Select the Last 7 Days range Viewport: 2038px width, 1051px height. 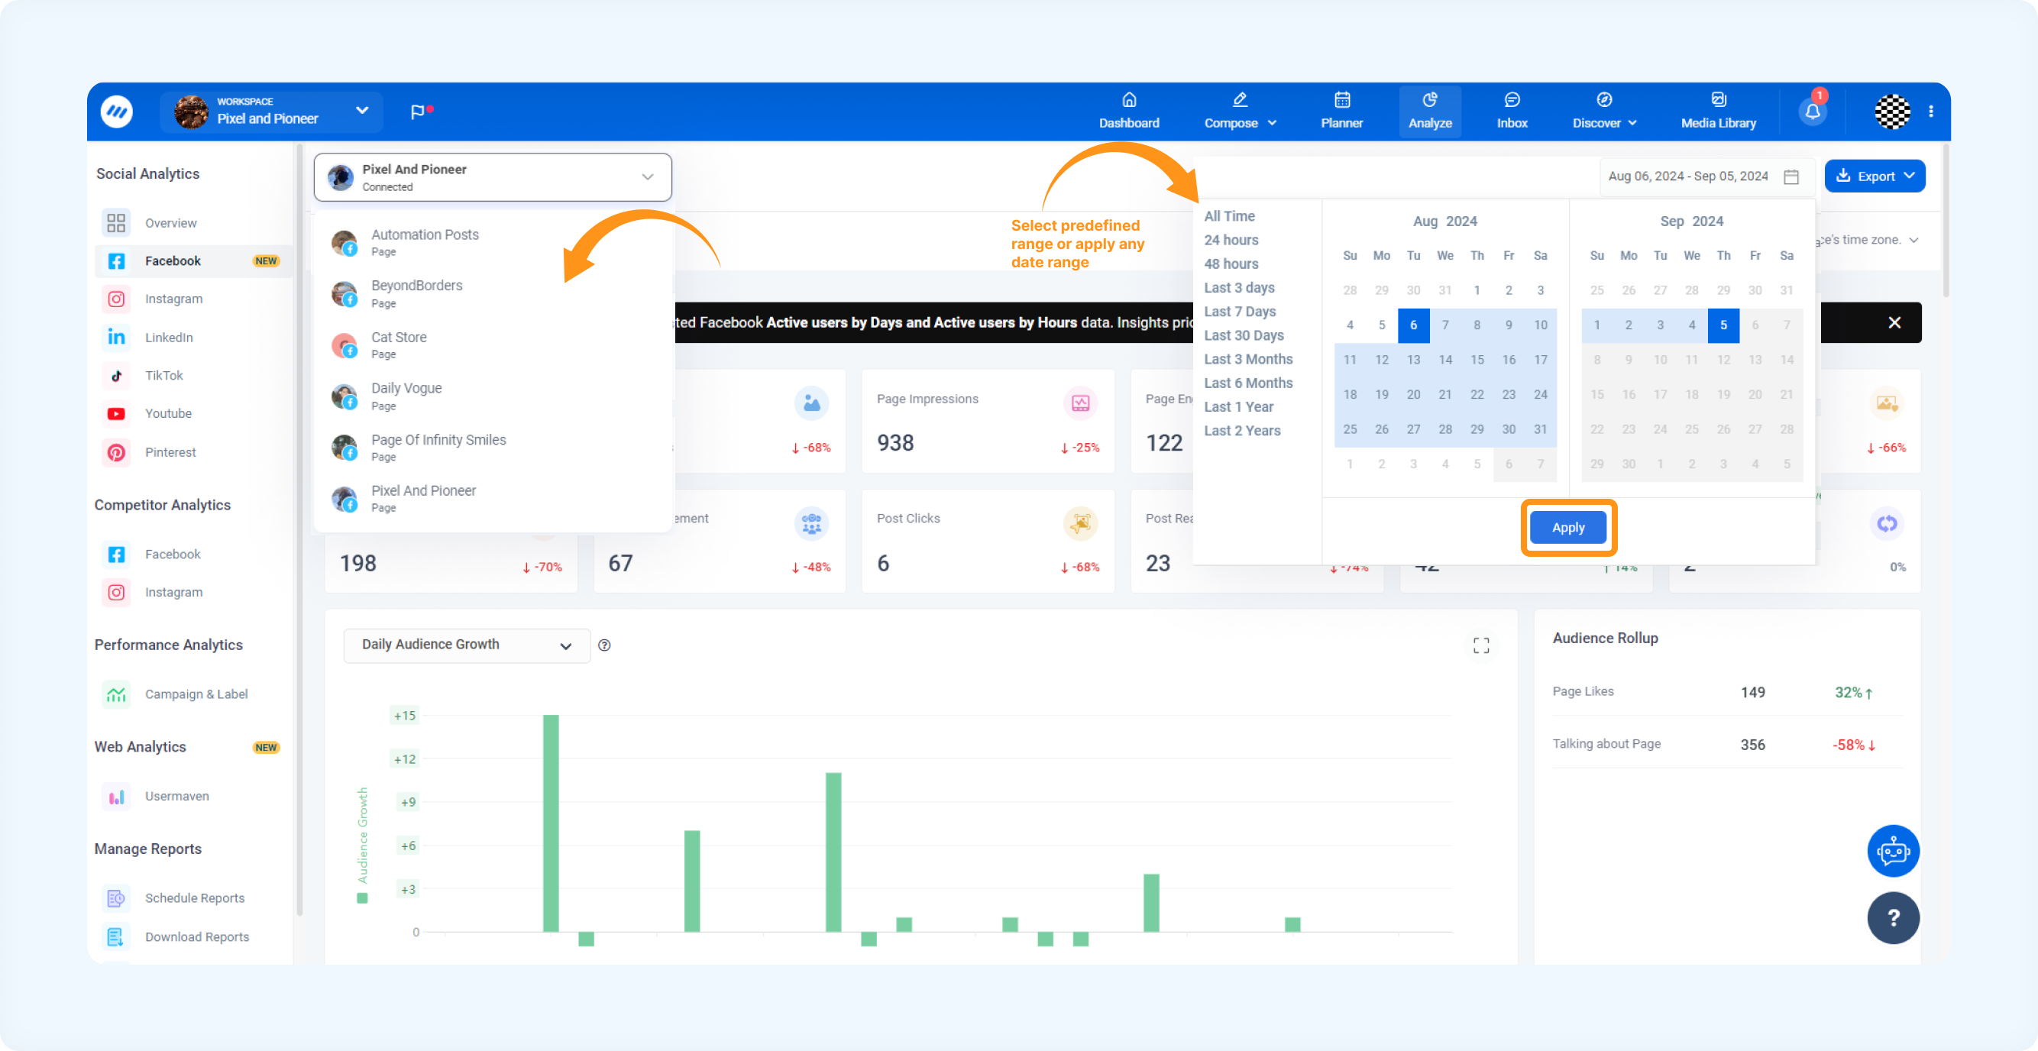(x=1240, y=312)
